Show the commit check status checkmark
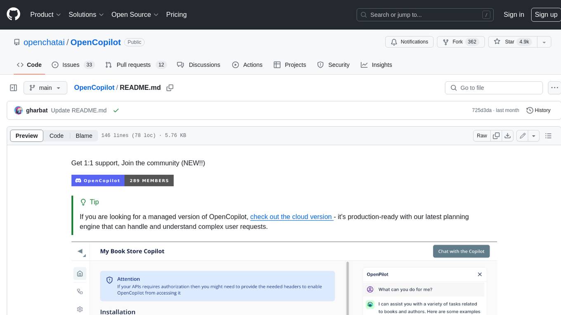Image resolution: width=561 pixels, height=315 pixels. 116,110
